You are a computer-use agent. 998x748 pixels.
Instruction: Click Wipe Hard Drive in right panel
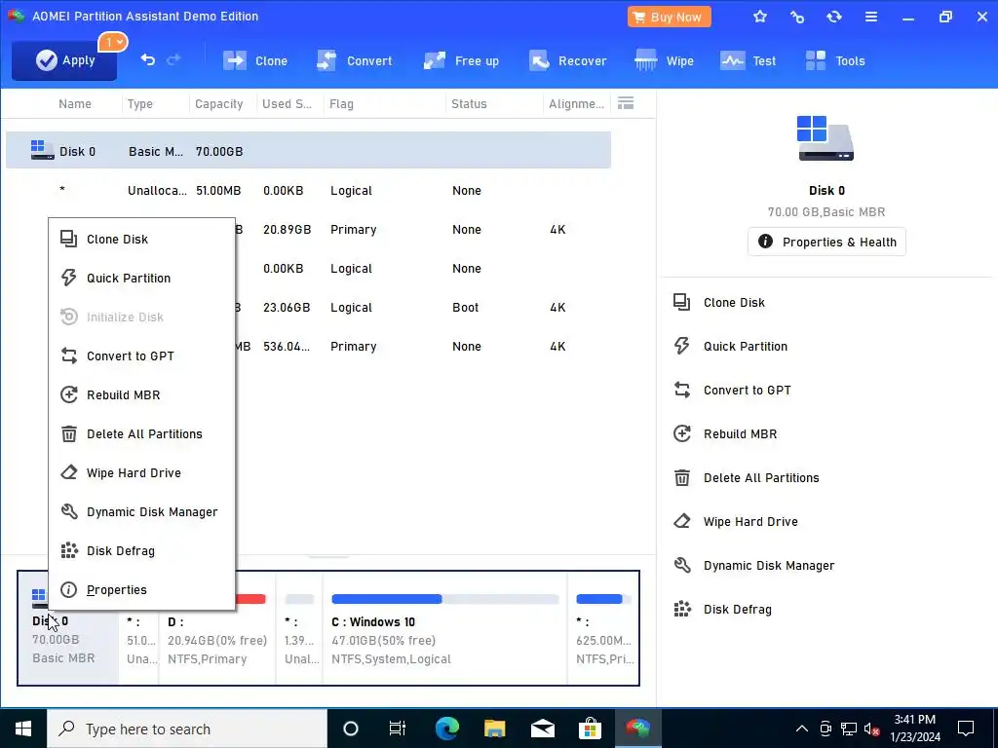pyautogui.click(x=735, y=522)
